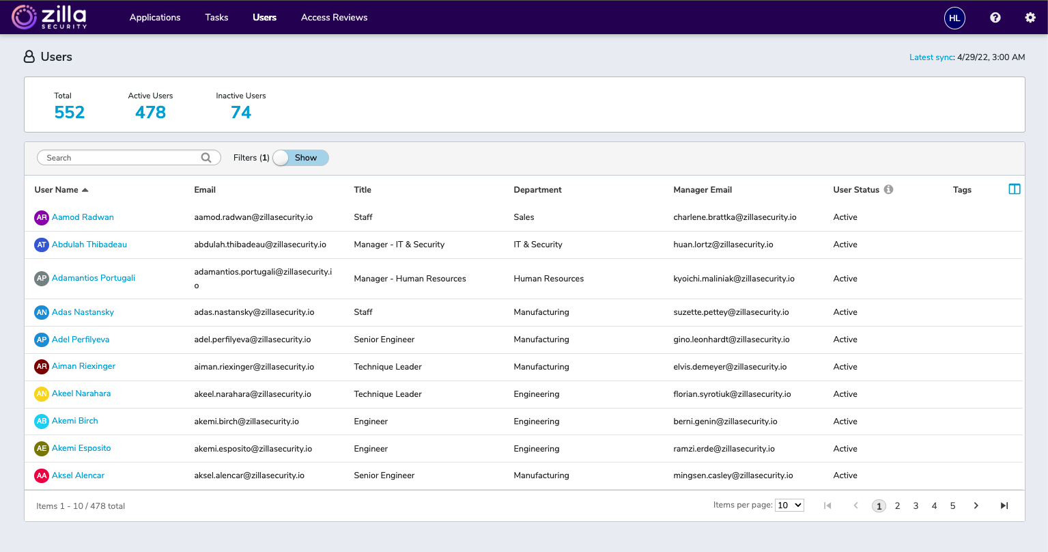Click the Latest sync link

coord(931,57)
